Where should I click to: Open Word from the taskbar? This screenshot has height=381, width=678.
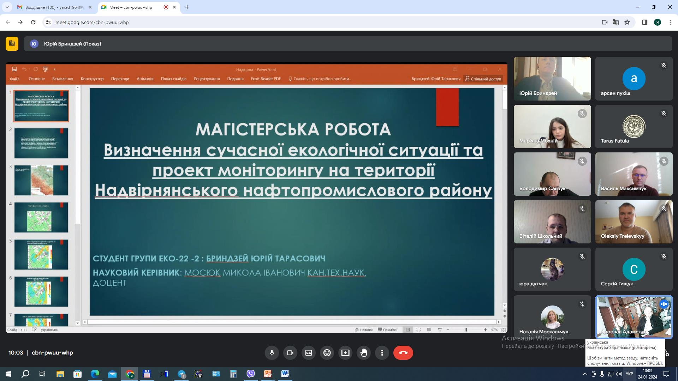point(285,374)
